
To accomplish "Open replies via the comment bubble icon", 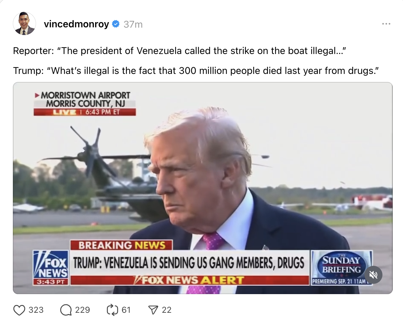I will coord(66,310).
